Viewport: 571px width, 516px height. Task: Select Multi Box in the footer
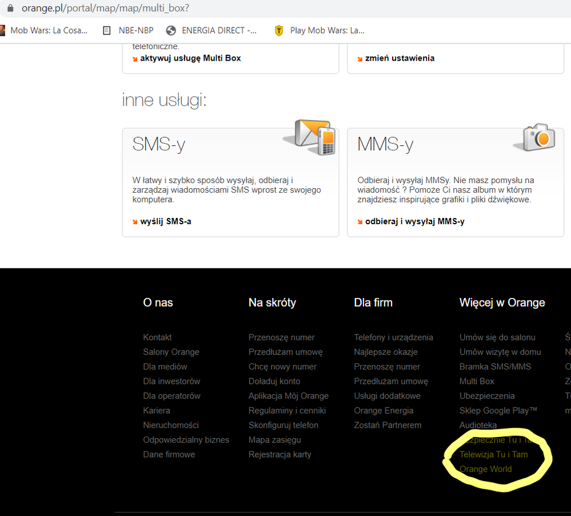477,381
